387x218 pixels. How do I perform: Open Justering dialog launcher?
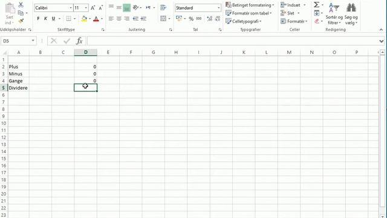pyautogui.click(x=171, y=30)
